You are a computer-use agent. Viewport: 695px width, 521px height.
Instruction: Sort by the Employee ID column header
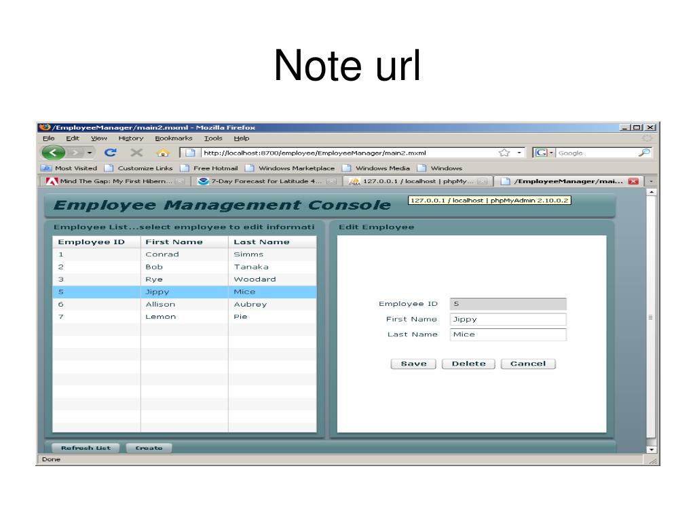(x=96, y=242)
